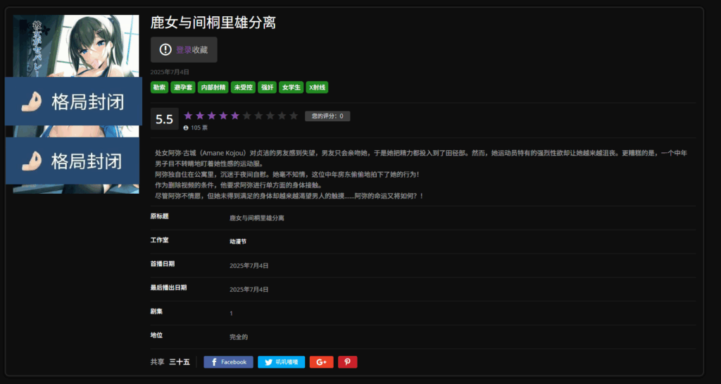Click the exclamation icon in 登录收藏 button
The image size is (721, 384).
tap(165, 49)
